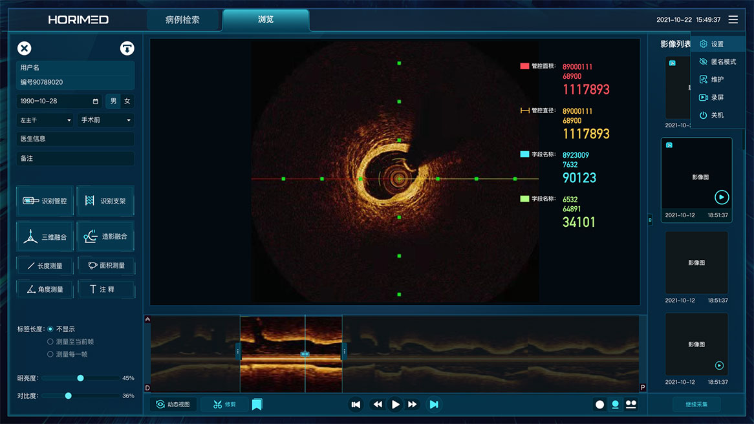The width and height of the screenshot is (754, 424).
Task: Activate the 造影融合 angiography fusion tool
Action: point(105,237)
